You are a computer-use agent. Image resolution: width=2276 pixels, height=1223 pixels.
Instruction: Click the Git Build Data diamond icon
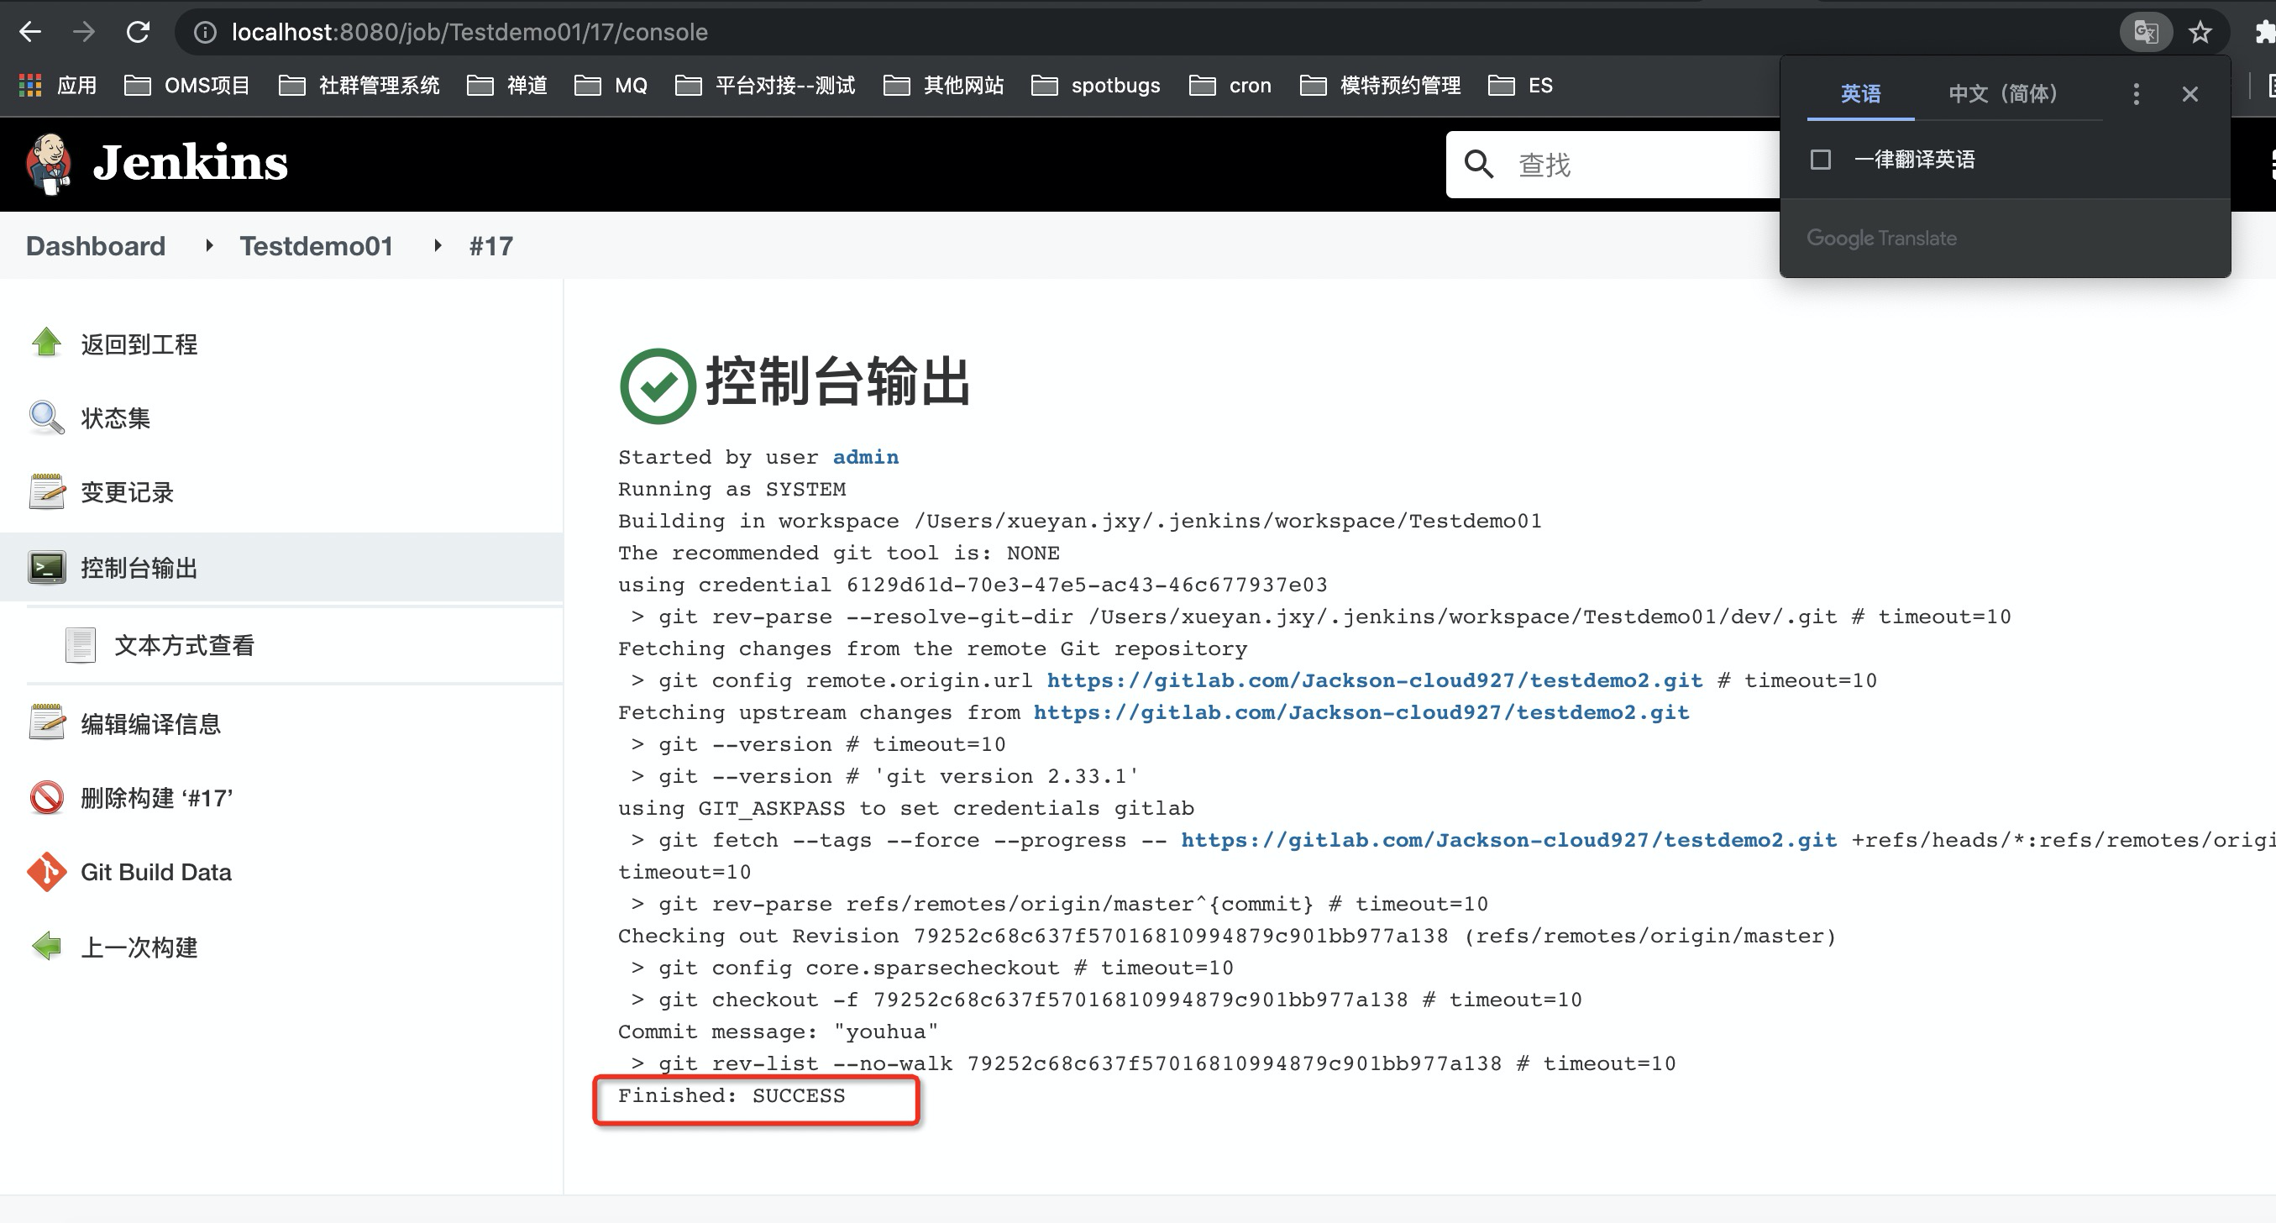(x=46, y=872)
